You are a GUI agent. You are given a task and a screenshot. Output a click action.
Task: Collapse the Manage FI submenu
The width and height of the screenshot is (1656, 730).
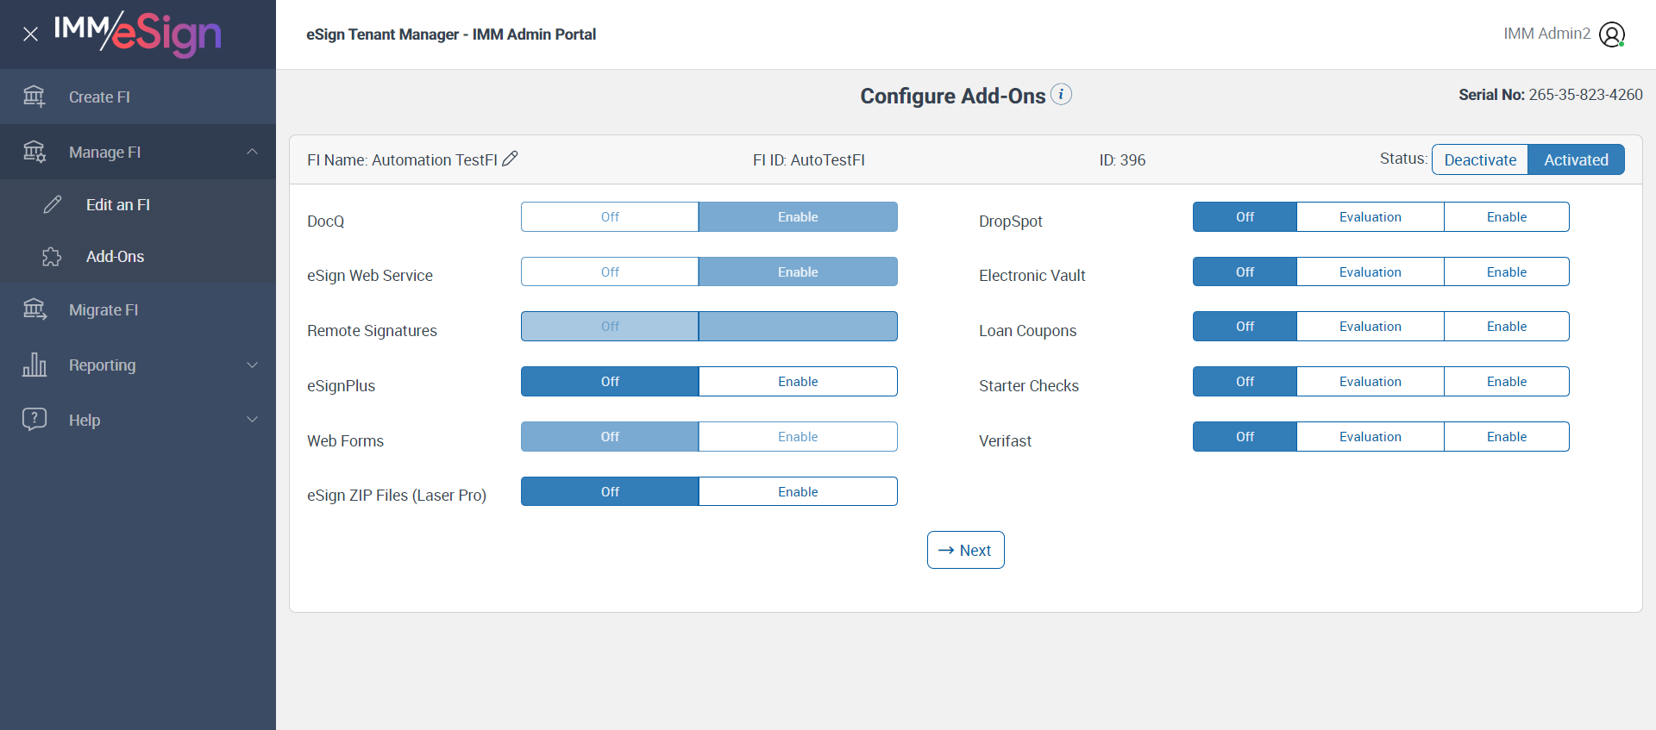(x=252, y=152)
